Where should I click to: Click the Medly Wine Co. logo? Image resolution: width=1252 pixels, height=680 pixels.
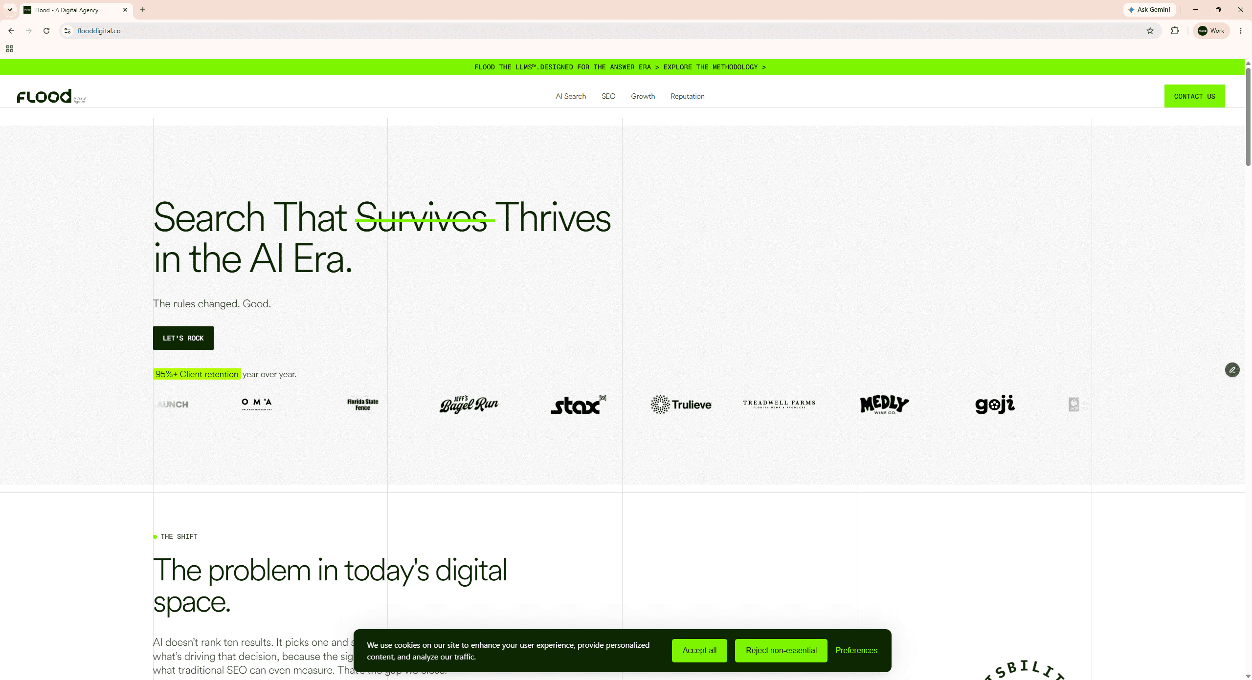click(884, 404)
